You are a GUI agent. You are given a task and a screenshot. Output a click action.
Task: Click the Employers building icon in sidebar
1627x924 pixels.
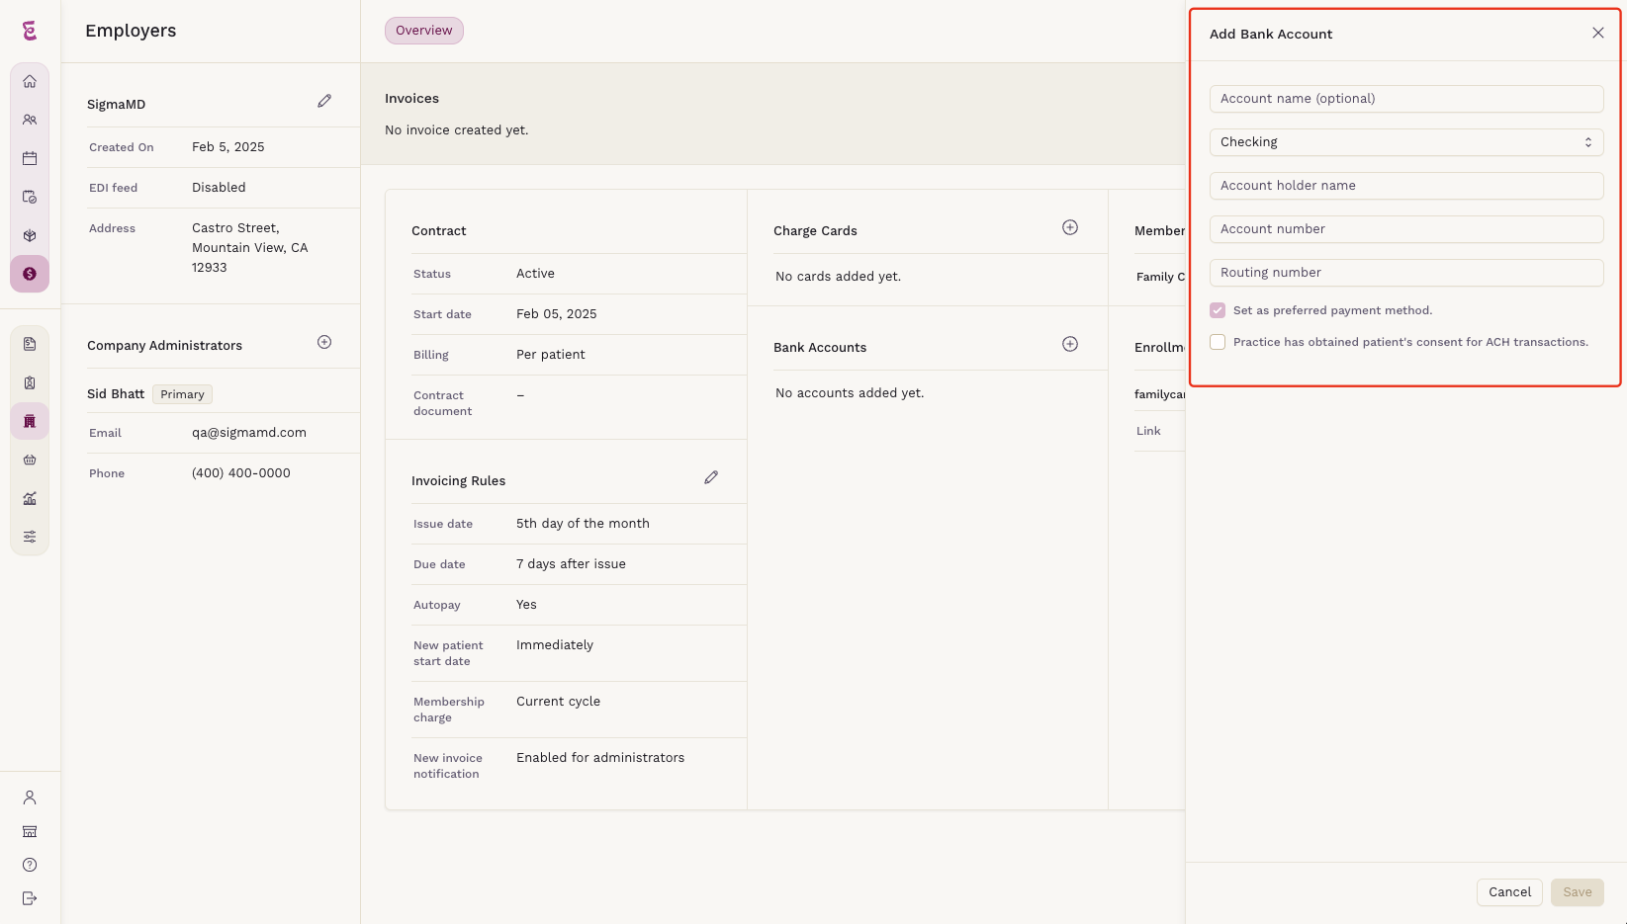pyautogui.click(x=30, y=421)
